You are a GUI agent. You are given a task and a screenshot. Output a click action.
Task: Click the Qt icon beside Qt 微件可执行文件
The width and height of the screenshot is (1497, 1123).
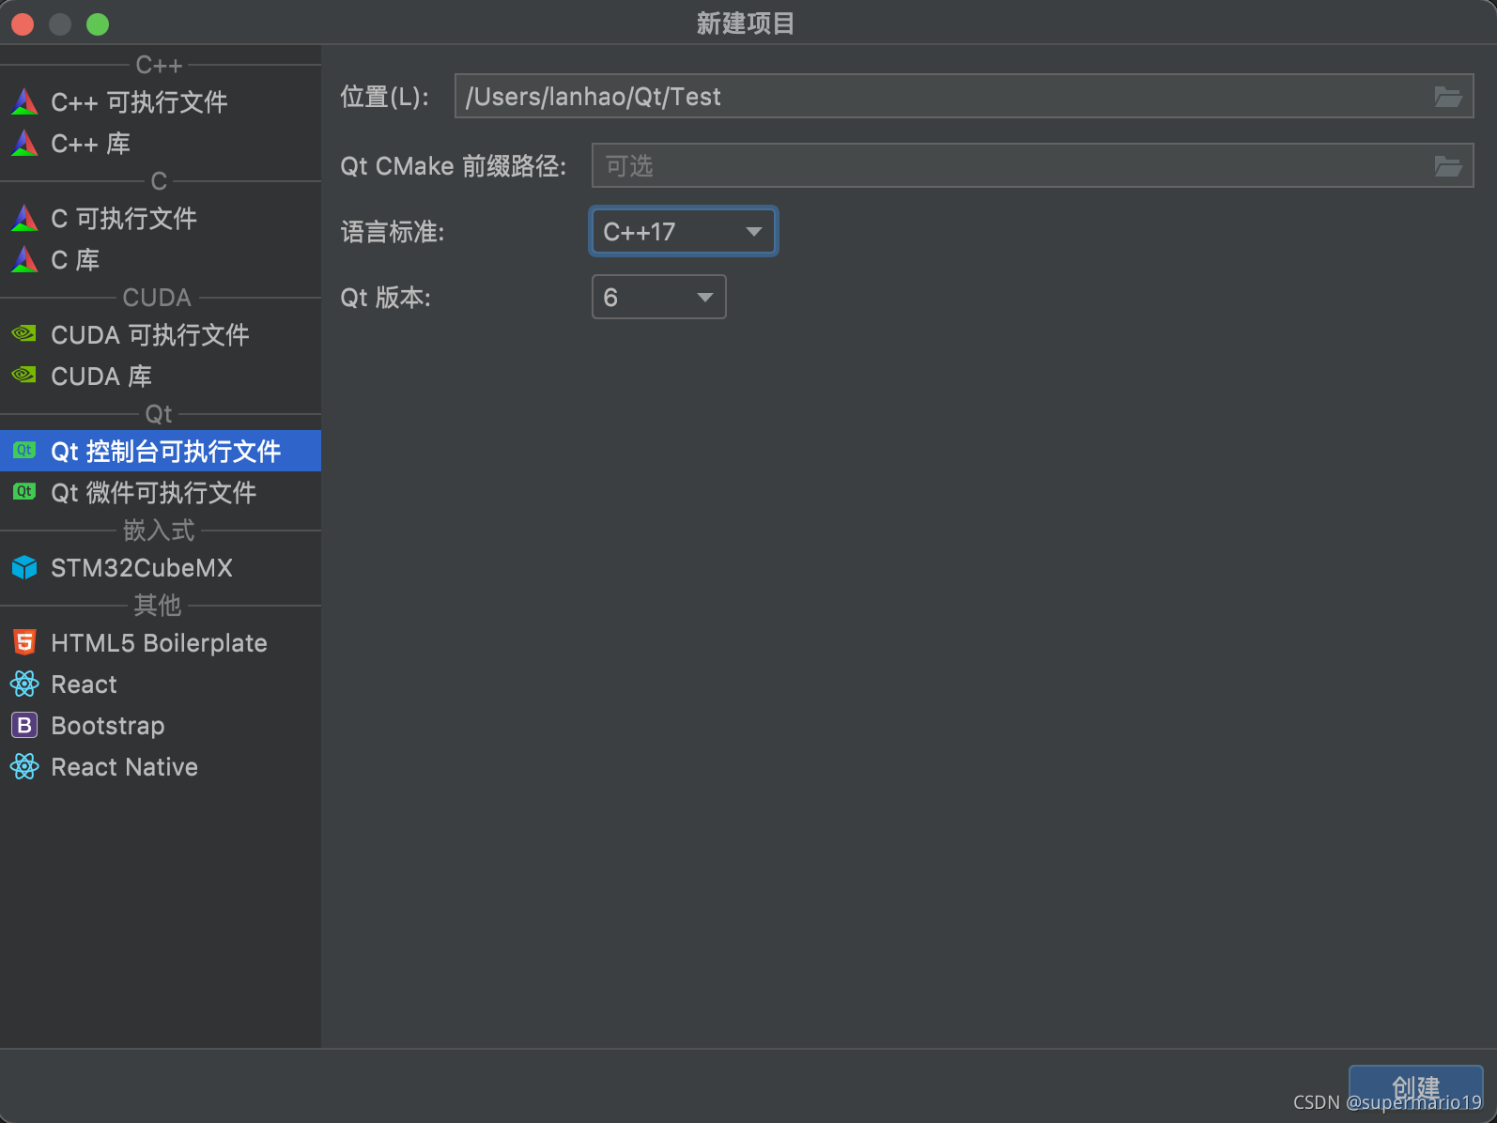(24, 492)
